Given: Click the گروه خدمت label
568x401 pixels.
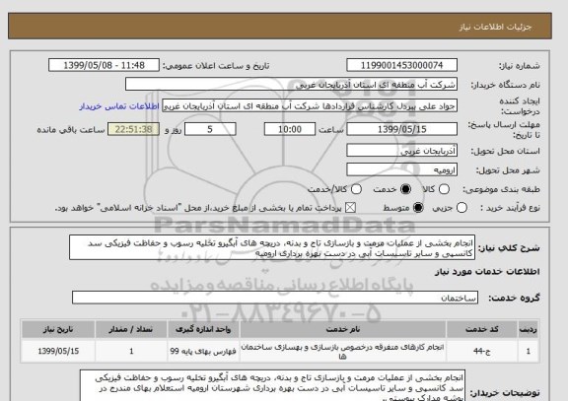Looking at the screenshot, I should point(514,298).
